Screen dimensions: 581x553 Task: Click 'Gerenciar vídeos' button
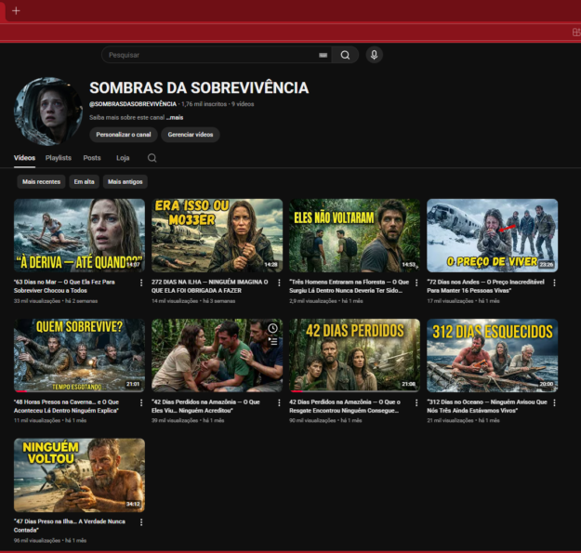(191, 135)
